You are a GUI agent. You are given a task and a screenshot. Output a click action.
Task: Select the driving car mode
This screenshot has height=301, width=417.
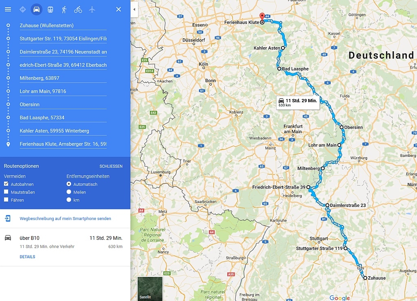click(36, 10)
